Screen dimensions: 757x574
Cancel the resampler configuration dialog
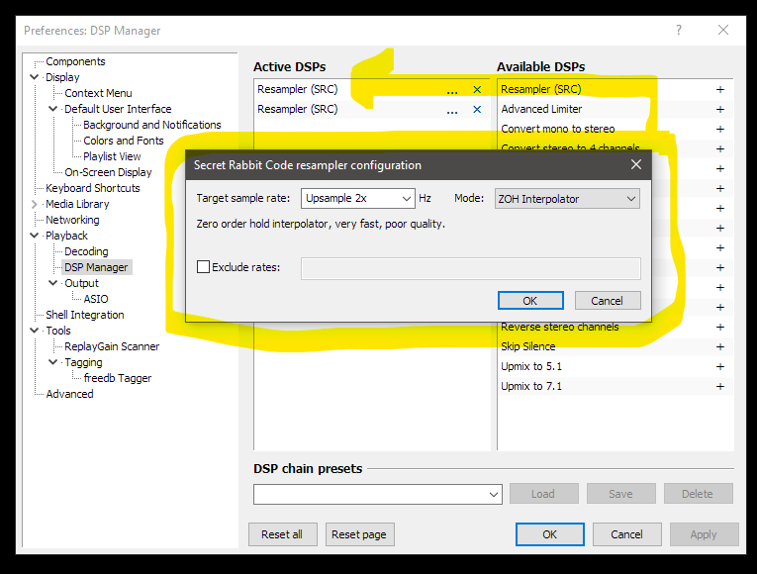[x=608, y=301]
